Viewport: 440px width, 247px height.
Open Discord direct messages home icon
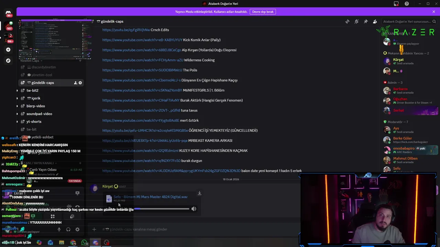click(8, 14)
